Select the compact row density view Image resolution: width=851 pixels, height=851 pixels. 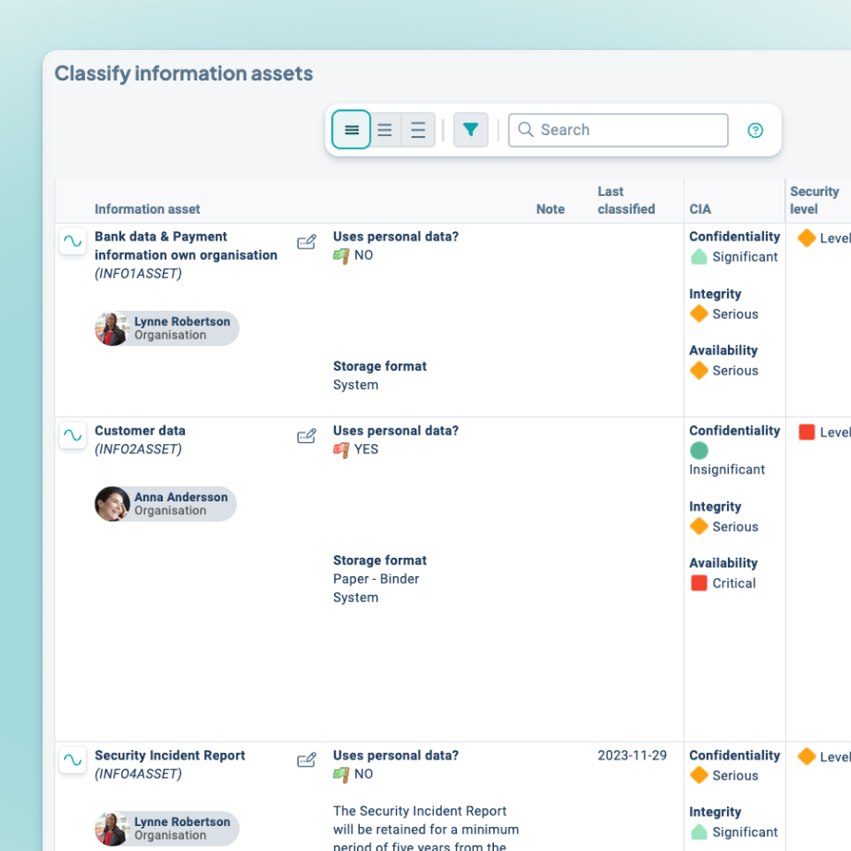coord(351,130)
